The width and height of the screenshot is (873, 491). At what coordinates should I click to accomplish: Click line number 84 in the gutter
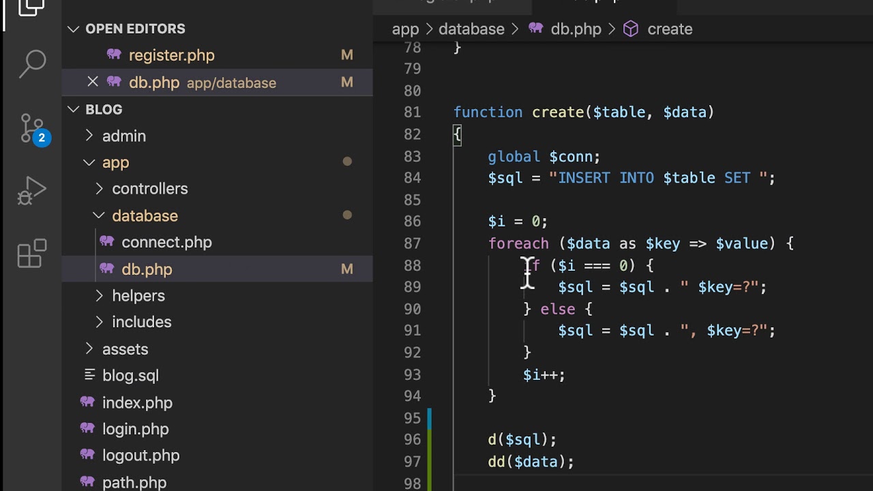click(413, 178)
